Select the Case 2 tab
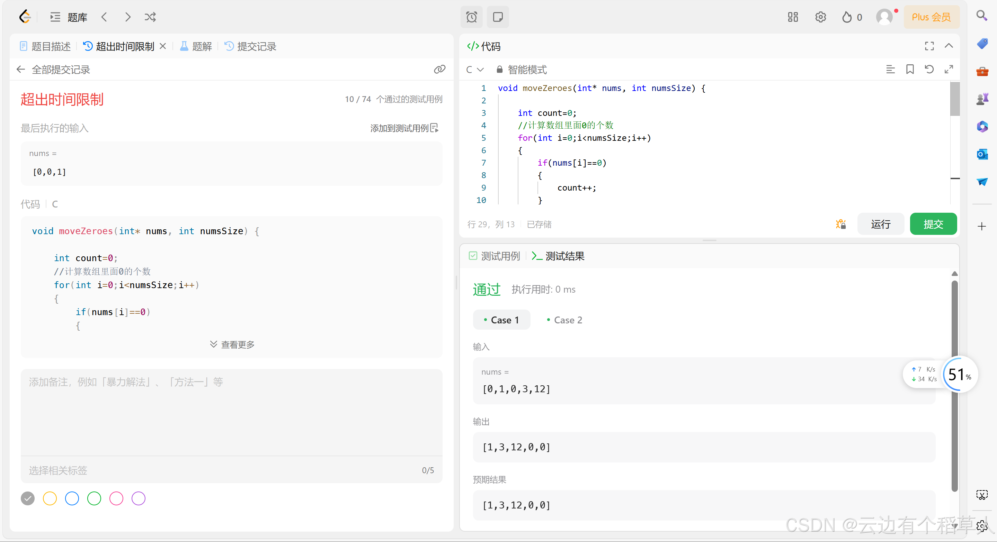Screen dimensions: 997x542 564,320
